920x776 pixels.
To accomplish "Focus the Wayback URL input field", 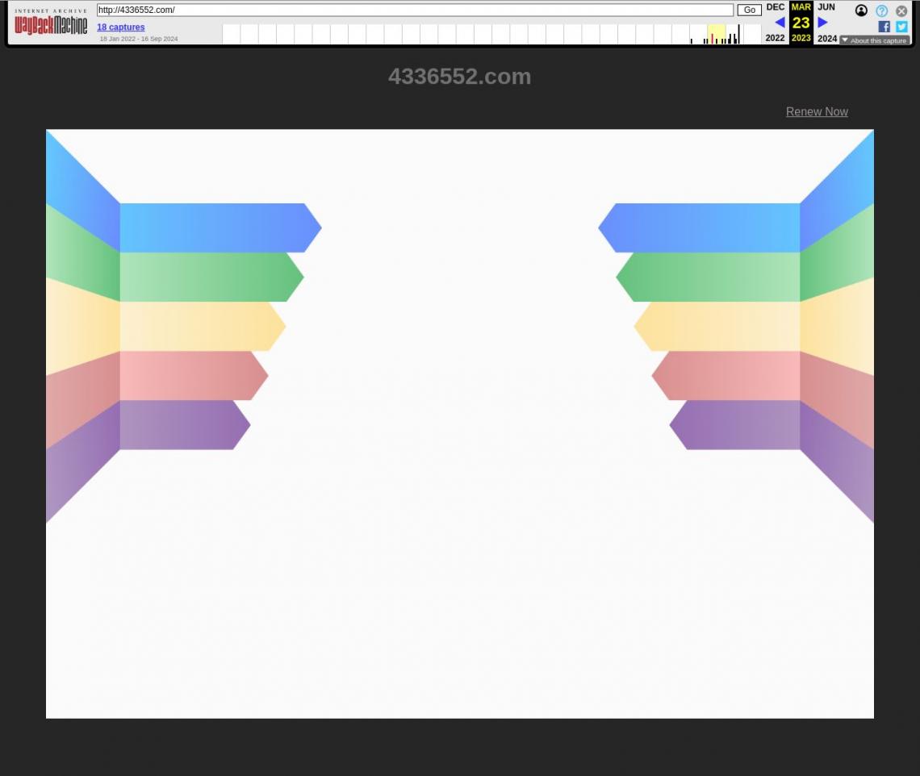I will pyautogui.click(x=415, y=10).
